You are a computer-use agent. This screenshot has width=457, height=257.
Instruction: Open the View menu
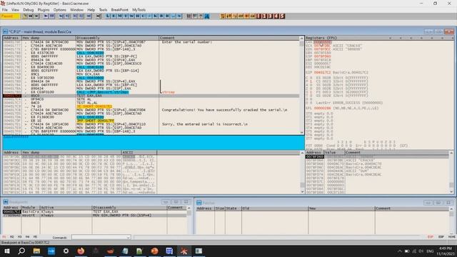(15, 9)
